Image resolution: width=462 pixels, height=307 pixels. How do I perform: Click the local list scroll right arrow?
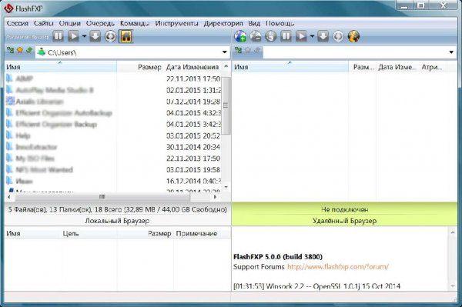216,197
